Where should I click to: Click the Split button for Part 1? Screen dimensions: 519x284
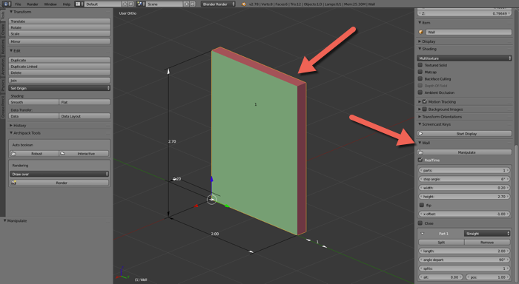441,242
